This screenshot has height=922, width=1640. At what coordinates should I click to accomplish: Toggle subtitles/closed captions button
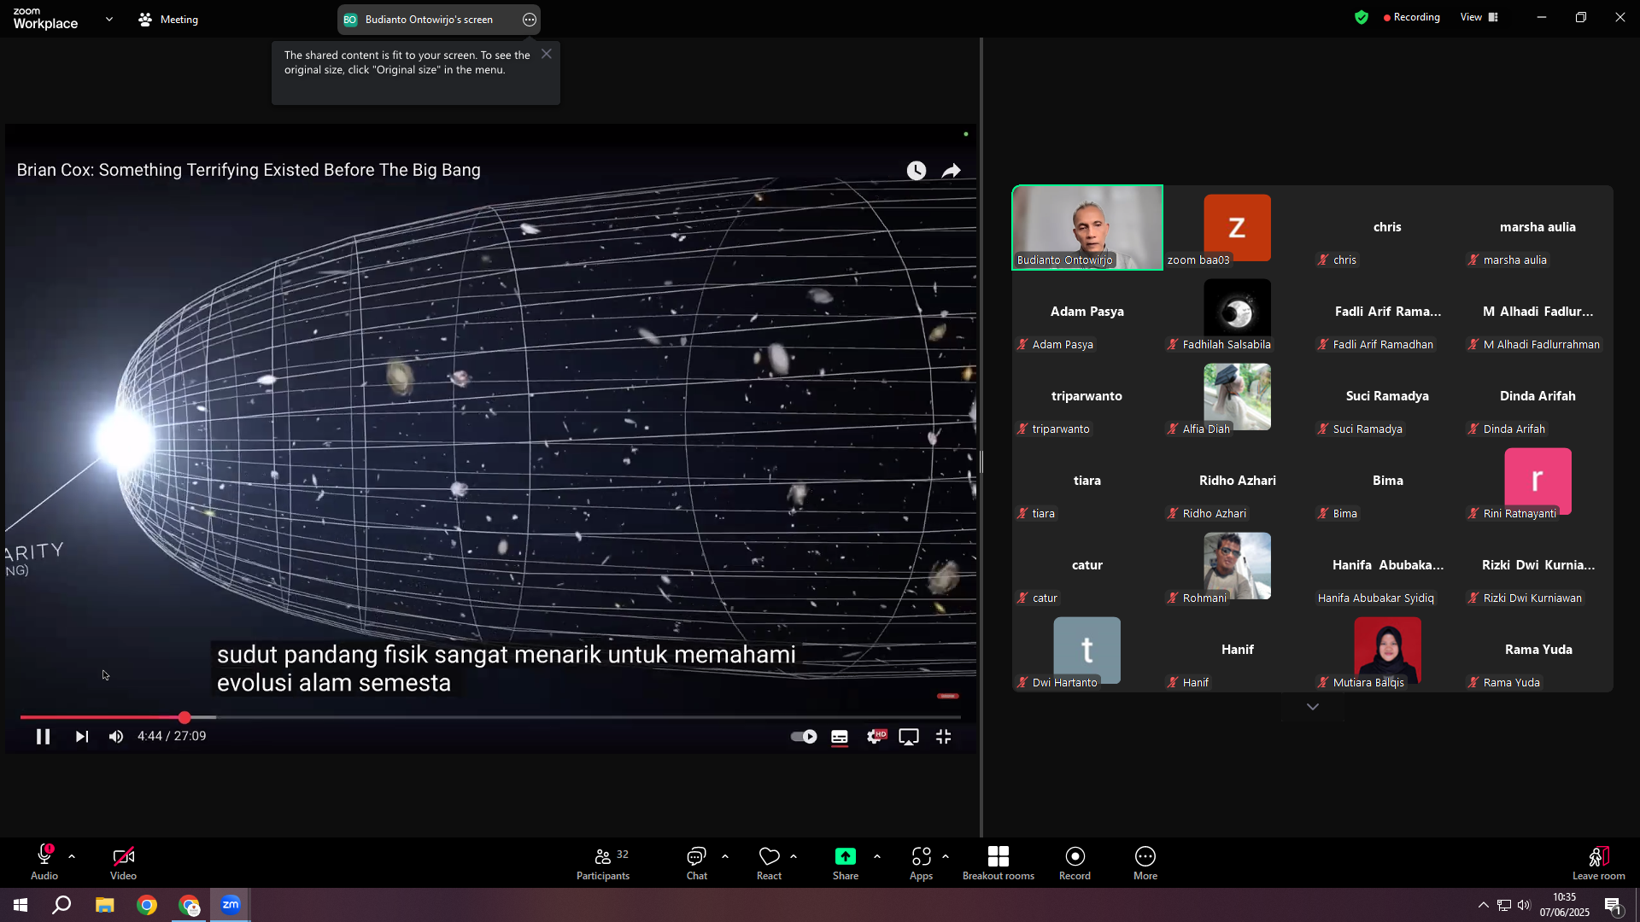click(840, 737)
